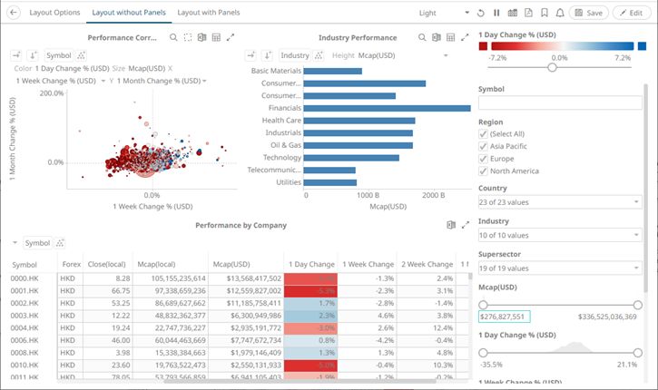Uncheck the Europe region checkbox

tap(484, 159)
